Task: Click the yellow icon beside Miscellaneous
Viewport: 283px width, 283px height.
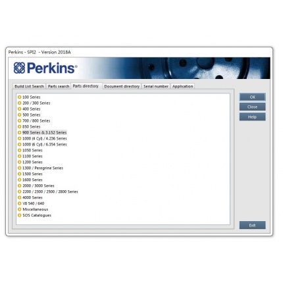Action: click(x=20, y=209)
